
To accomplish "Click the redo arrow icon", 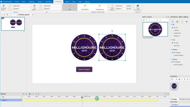I will coord(14,15).
